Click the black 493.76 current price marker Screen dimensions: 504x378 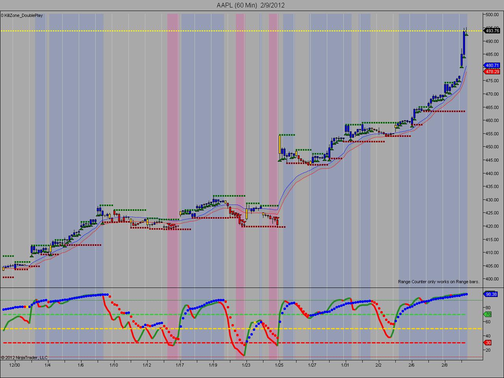coord(493,31)
